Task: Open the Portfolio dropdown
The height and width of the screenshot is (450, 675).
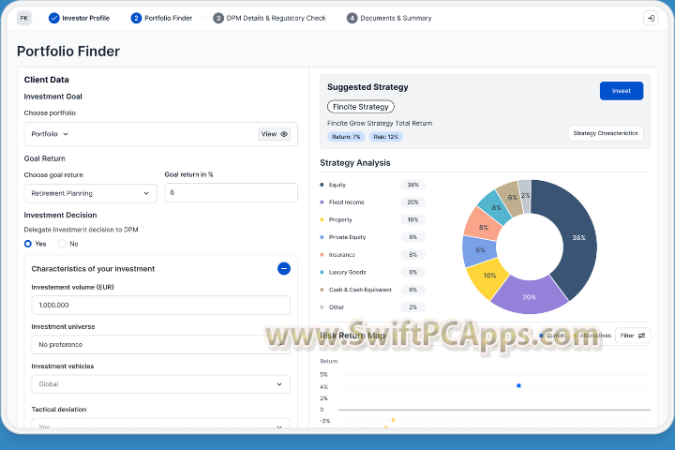Action: pos(50,134)
